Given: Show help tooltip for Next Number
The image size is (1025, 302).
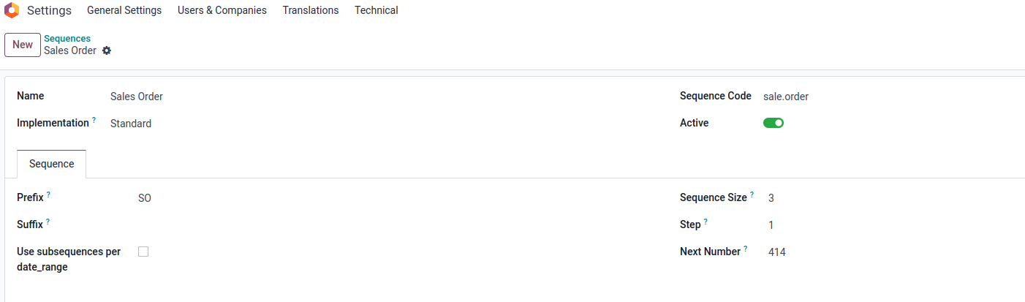Looking at the screenshot, I should pyautogui.click(x=746, y=249).
